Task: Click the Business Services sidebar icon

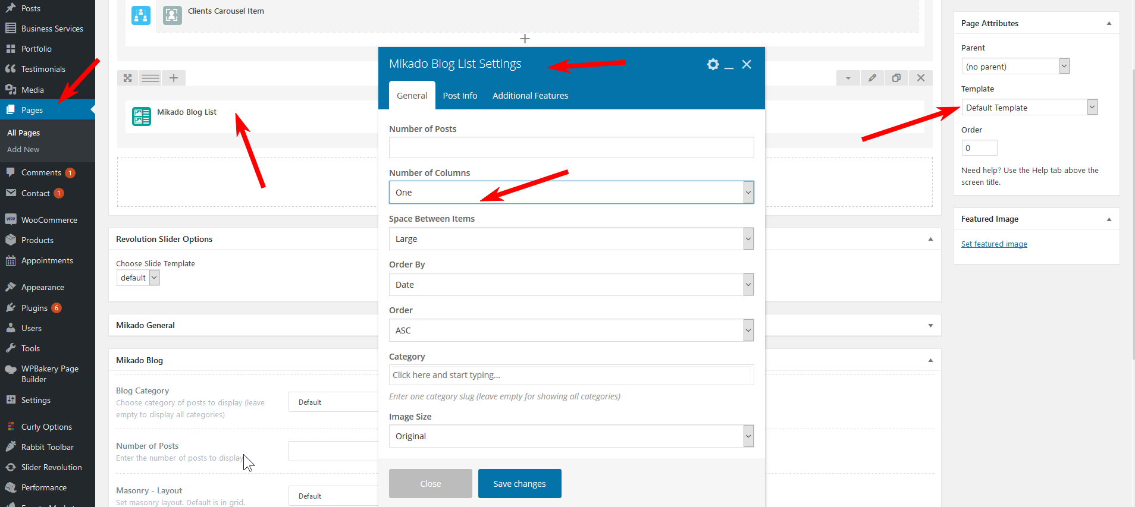Action: [11, 28]
